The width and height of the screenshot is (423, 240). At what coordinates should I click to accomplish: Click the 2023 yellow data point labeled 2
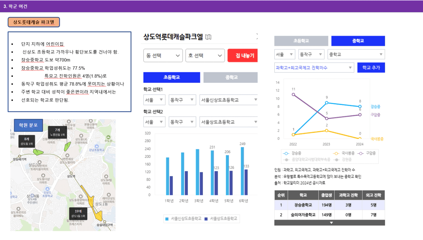[326, 131]
